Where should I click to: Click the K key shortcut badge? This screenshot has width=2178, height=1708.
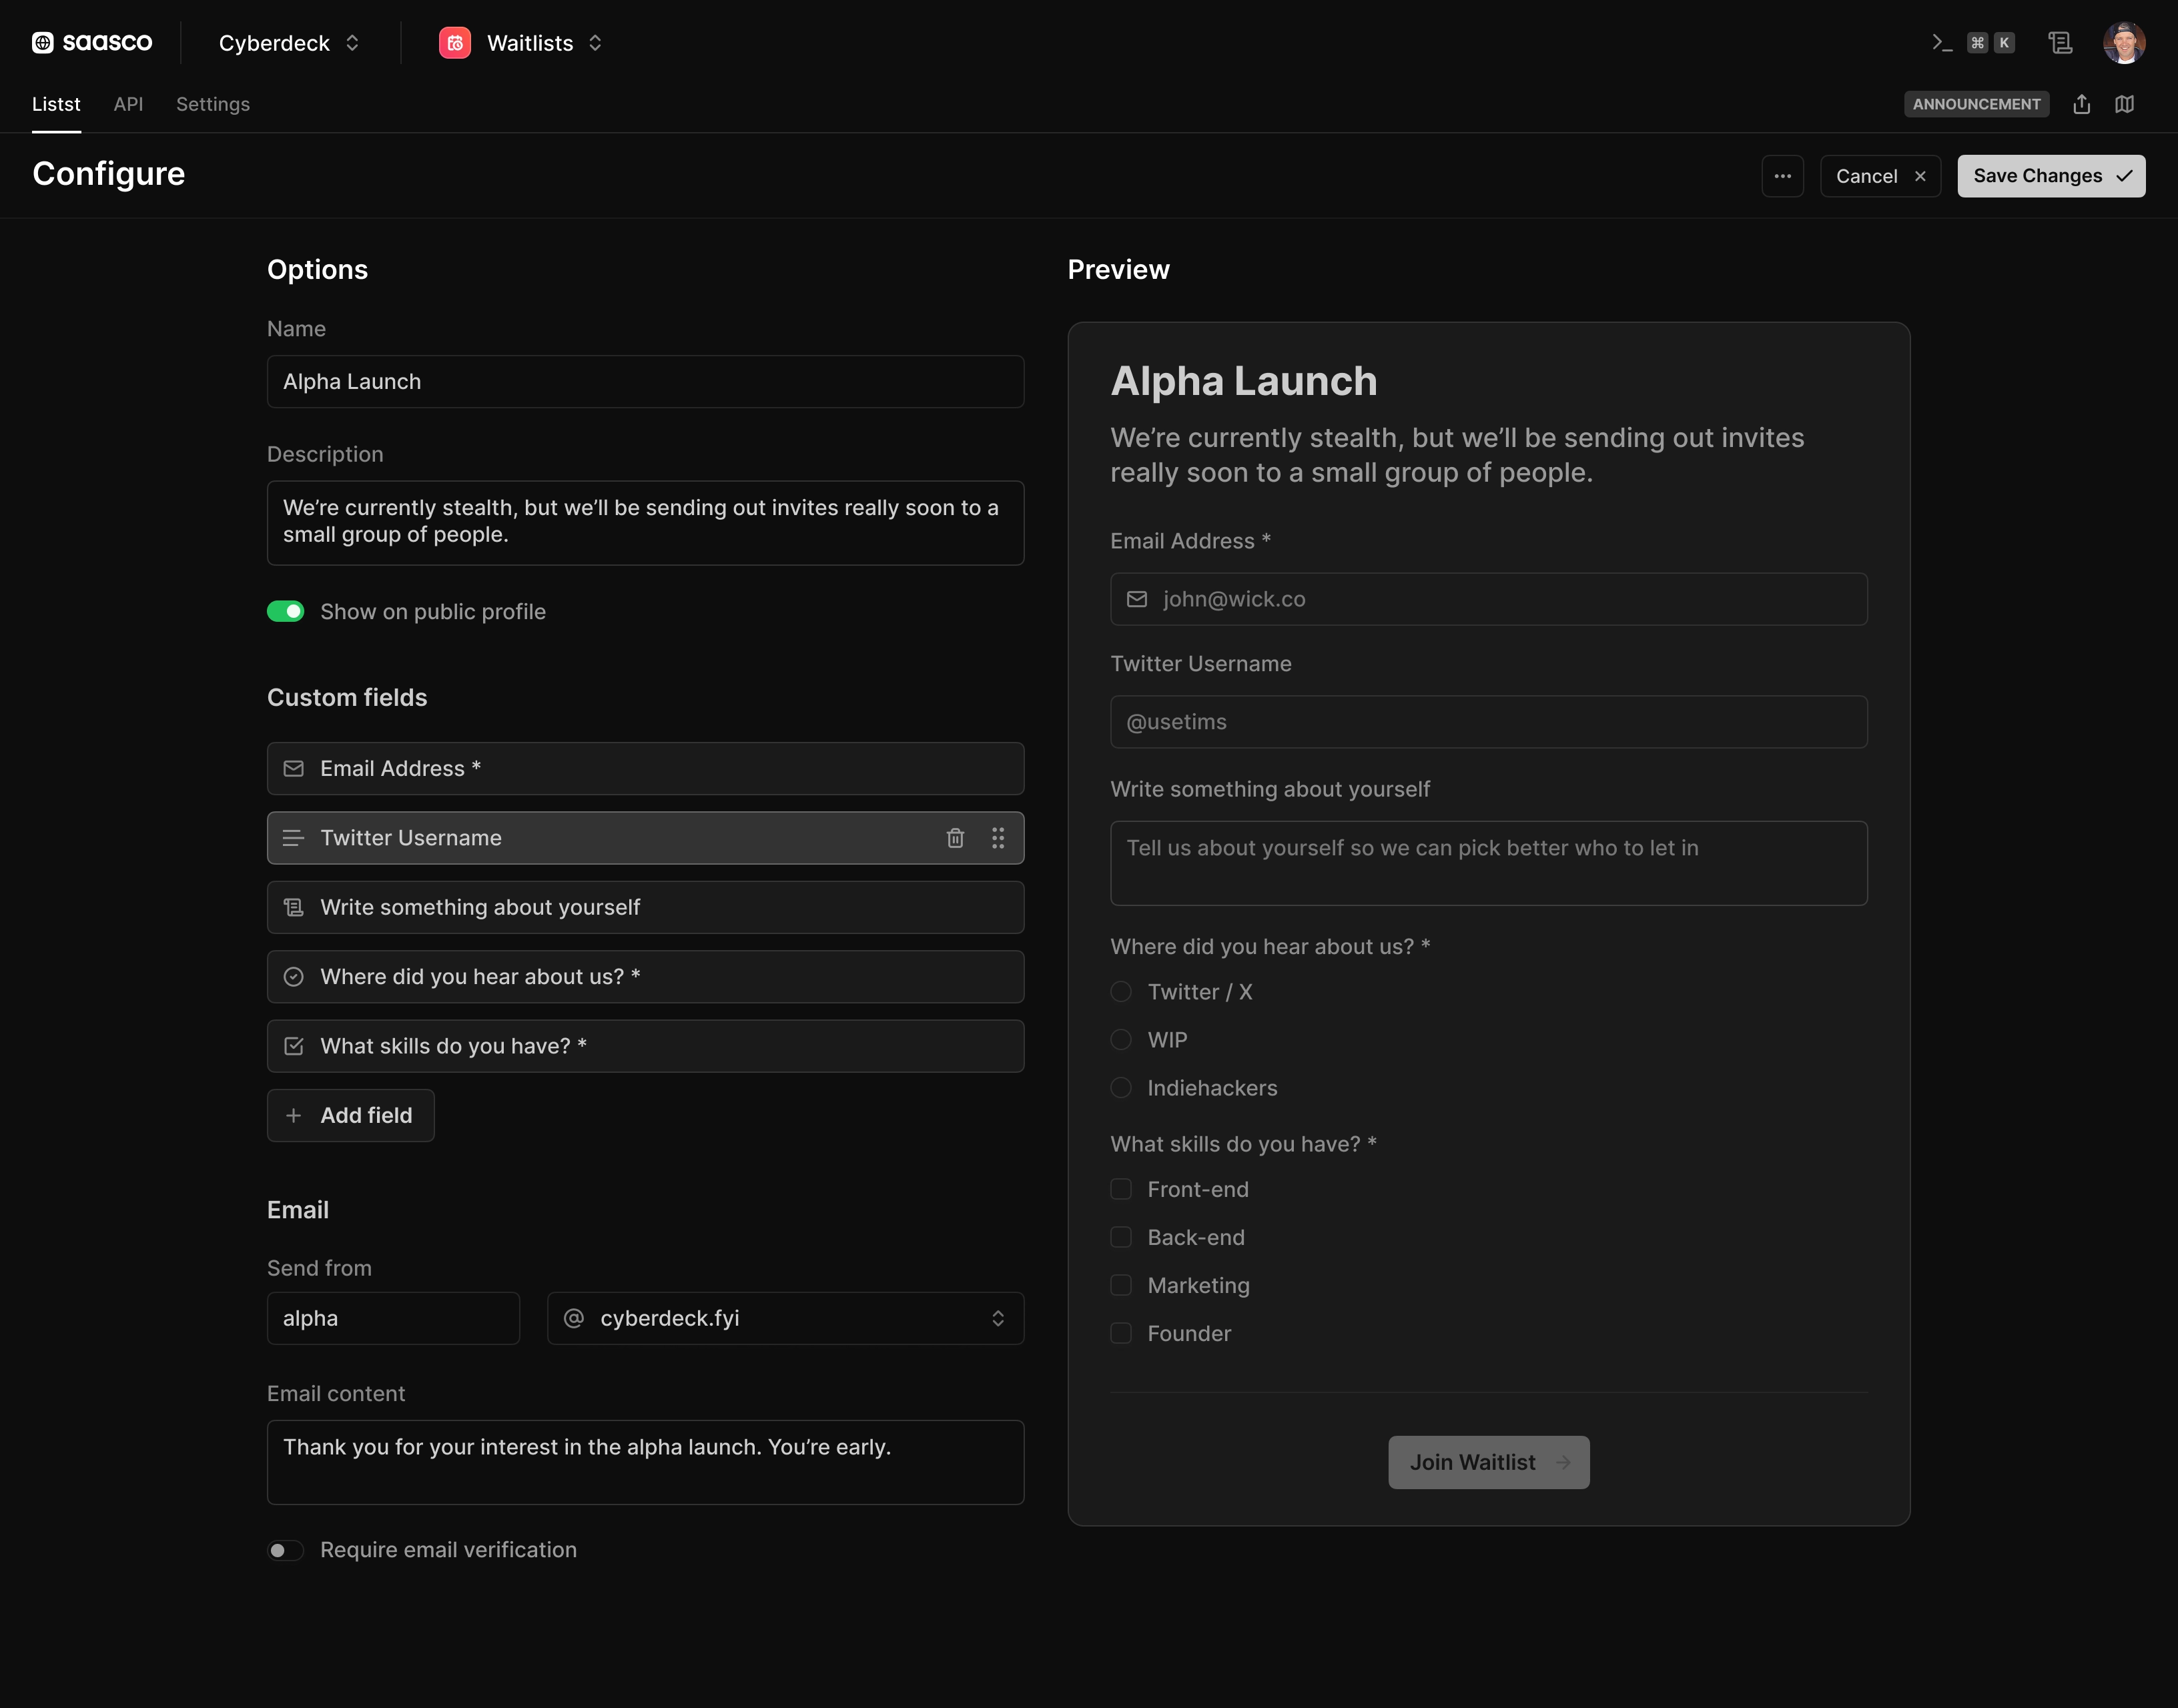coord(2004,42)
